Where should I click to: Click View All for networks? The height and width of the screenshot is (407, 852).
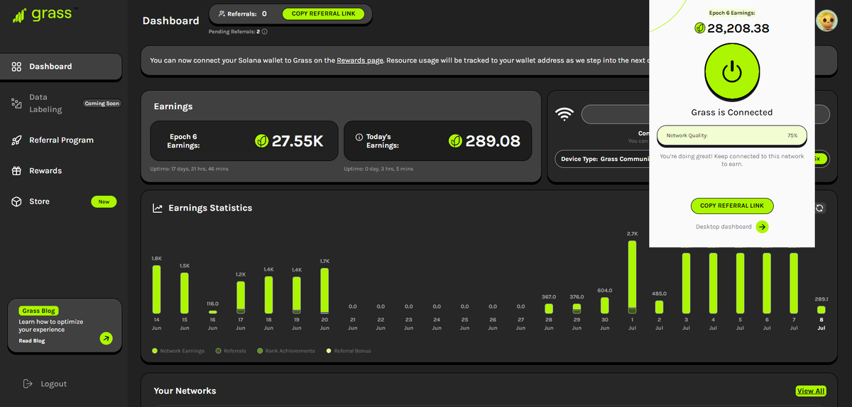811,391
